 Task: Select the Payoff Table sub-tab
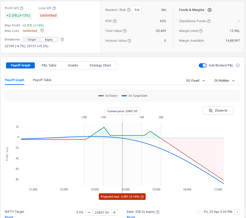click(x=42, y=80)
